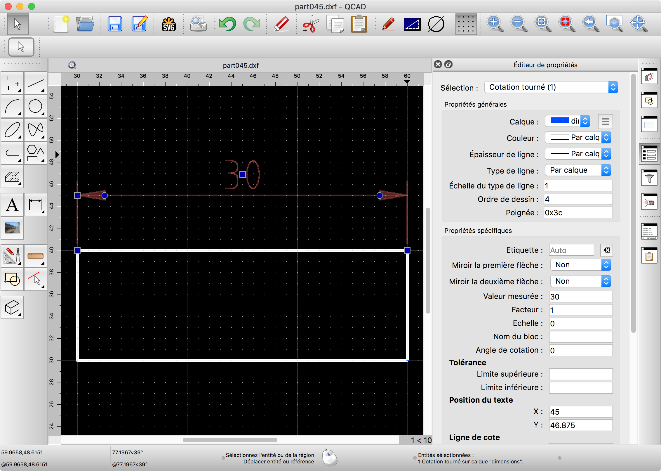This screenshot has height=471, width=661.
Task: Toggle the grid display button
Action: point(466,24)
